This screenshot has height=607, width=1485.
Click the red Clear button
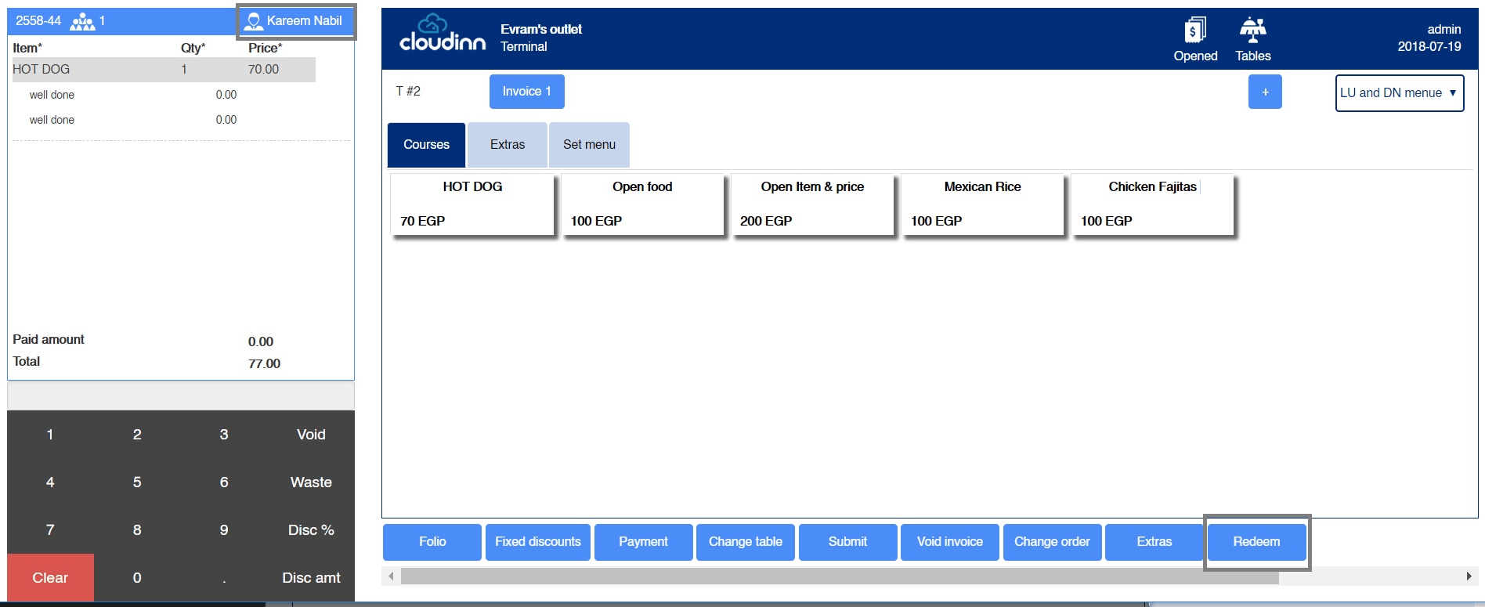pyautogui.click(x=50, y=578)
